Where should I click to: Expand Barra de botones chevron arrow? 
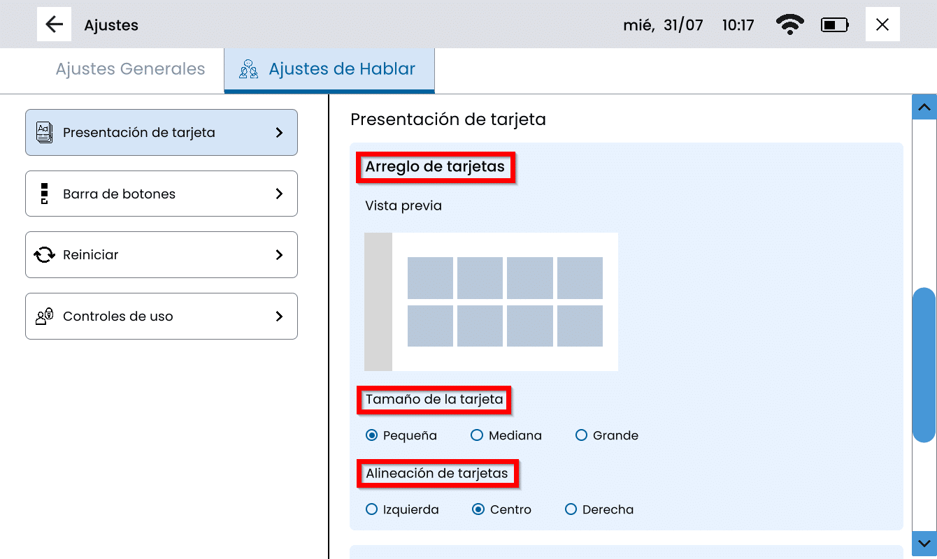pos(279,194)
